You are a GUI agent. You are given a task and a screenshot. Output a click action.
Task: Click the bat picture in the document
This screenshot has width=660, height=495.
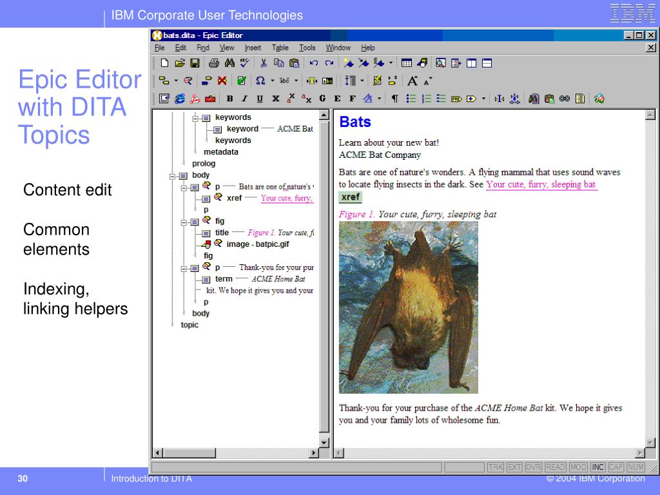[408, 307]
